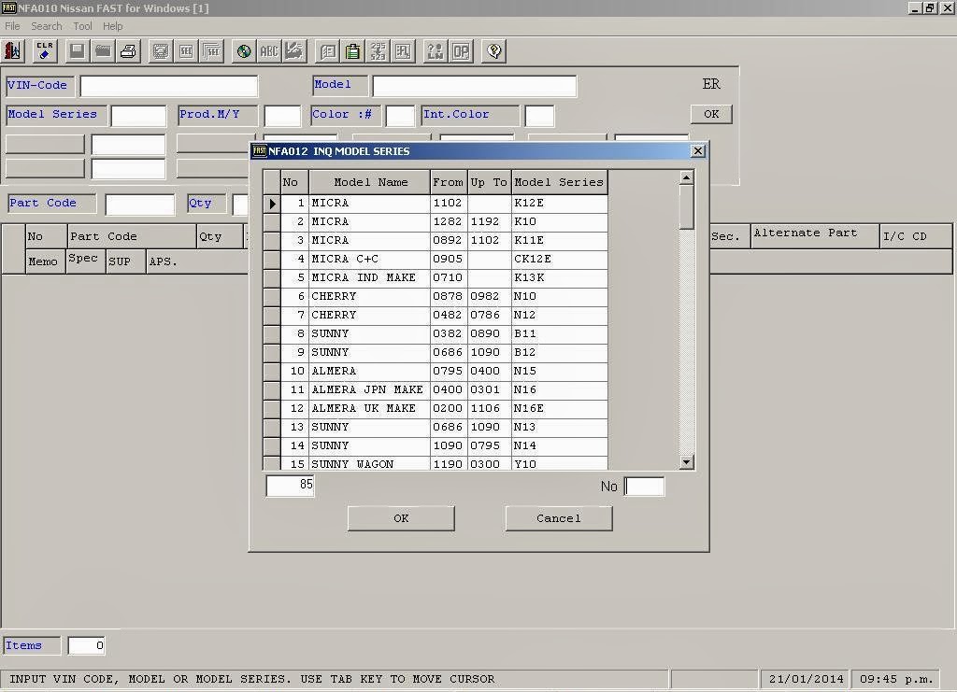Click the row selector for CHERRY N10
This screenshot has height=692, width=957.
pos(272,297)
